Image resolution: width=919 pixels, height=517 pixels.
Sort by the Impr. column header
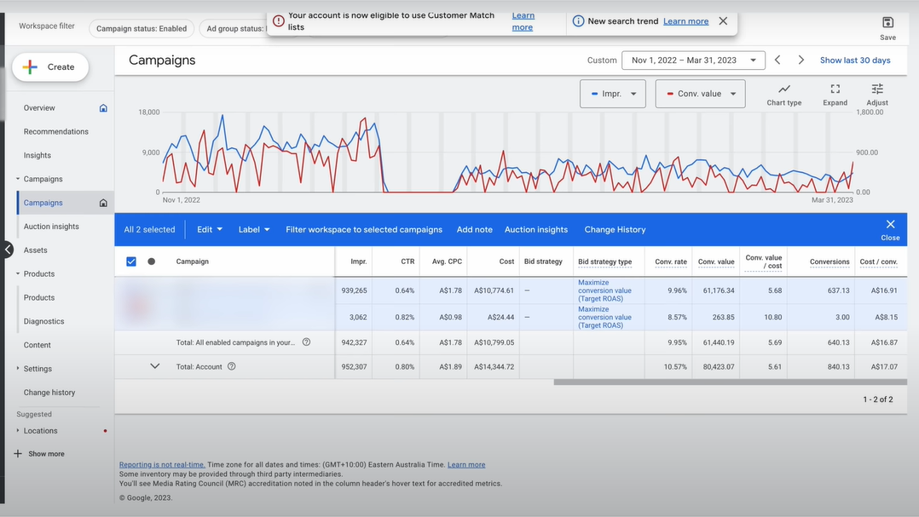[x=359, y=261]
